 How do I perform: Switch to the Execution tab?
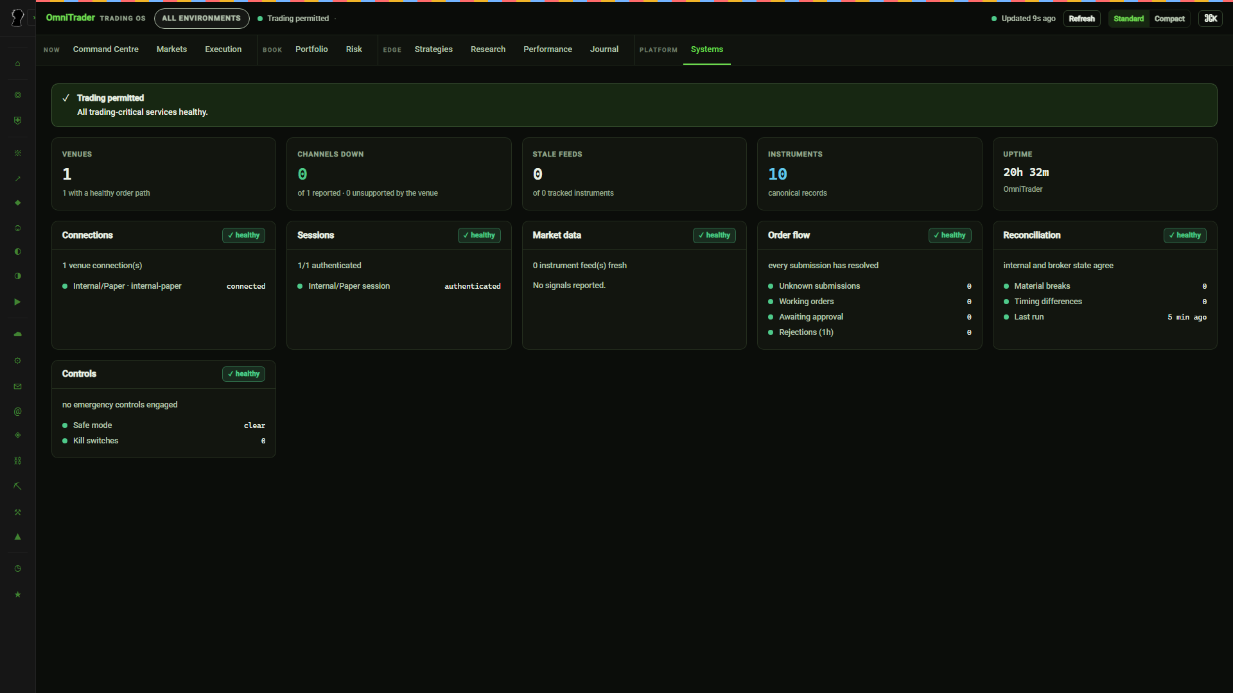pyautogui.click(x=223, y=49)
